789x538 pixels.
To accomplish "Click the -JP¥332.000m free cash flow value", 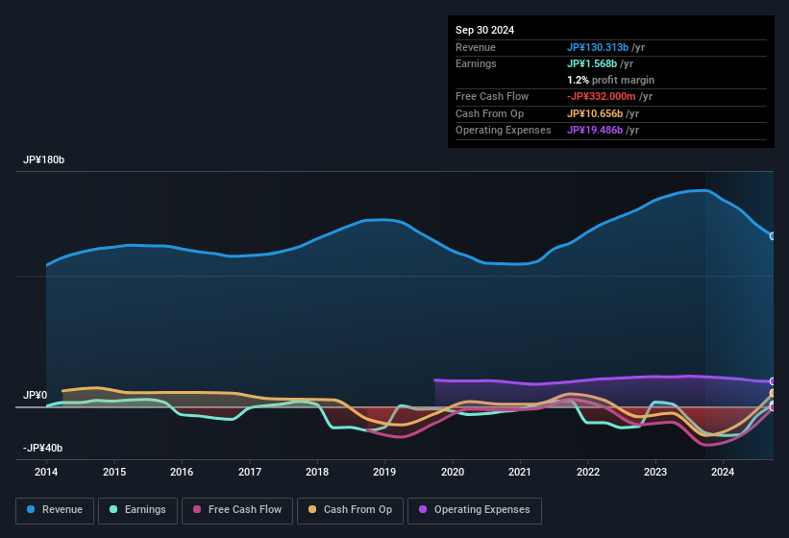I will click(601, 96).
